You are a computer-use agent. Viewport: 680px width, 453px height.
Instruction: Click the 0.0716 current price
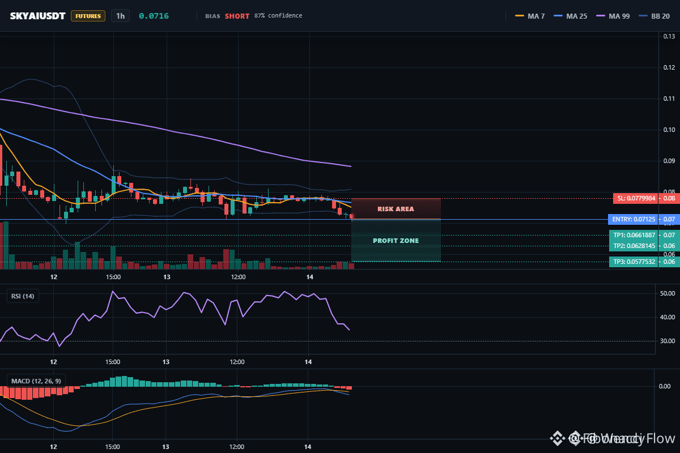click(154, 16)
